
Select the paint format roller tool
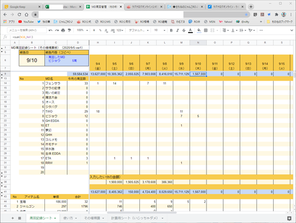(x=70, y=30)
